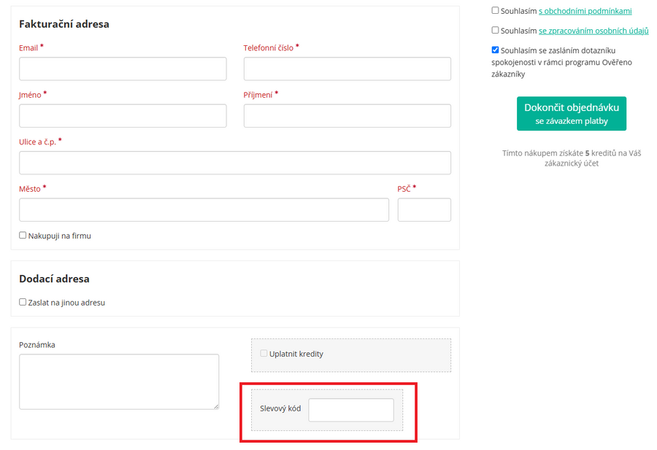Check the Zaslat na jinou adresu box

pos(23,302)
